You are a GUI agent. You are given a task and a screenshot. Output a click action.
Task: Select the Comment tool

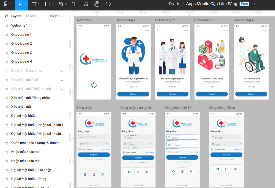[108, 4]
